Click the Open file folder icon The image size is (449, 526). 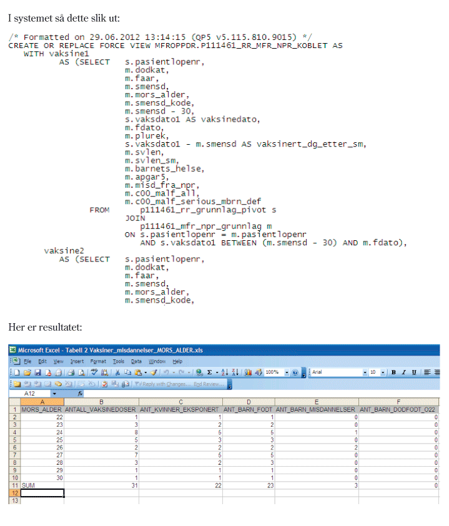click(26, 373)
